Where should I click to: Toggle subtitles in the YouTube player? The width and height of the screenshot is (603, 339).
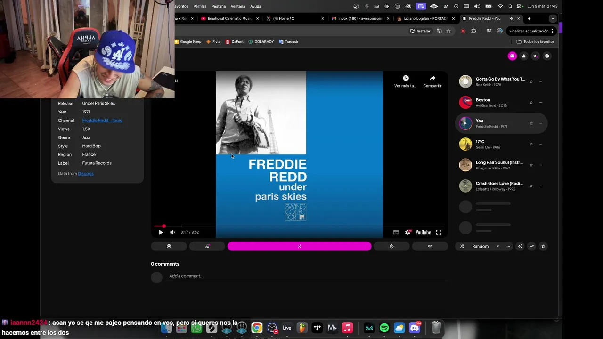[x=396, y=232]
